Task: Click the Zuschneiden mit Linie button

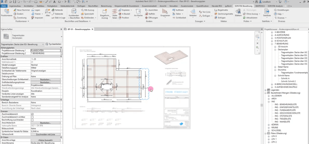Action: point(46,135)
